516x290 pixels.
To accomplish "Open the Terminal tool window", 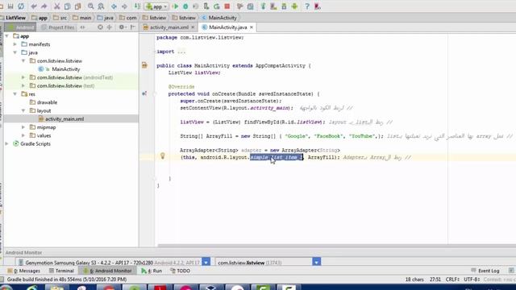I will (61, 271).
